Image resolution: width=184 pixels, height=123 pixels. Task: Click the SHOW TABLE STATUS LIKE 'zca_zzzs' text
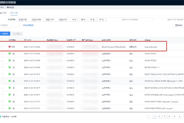(x=159, y=108)
